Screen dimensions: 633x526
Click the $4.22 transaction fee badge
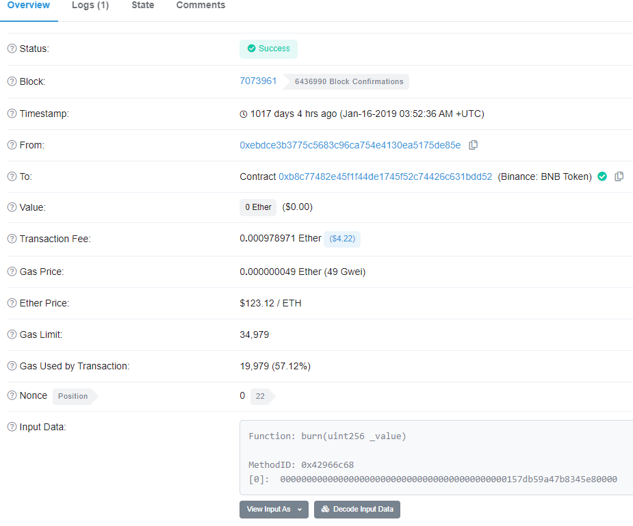(341, 239)
